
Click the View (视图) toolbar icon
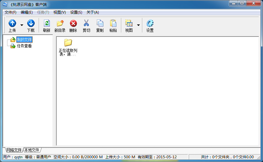[x=129, y=24]
